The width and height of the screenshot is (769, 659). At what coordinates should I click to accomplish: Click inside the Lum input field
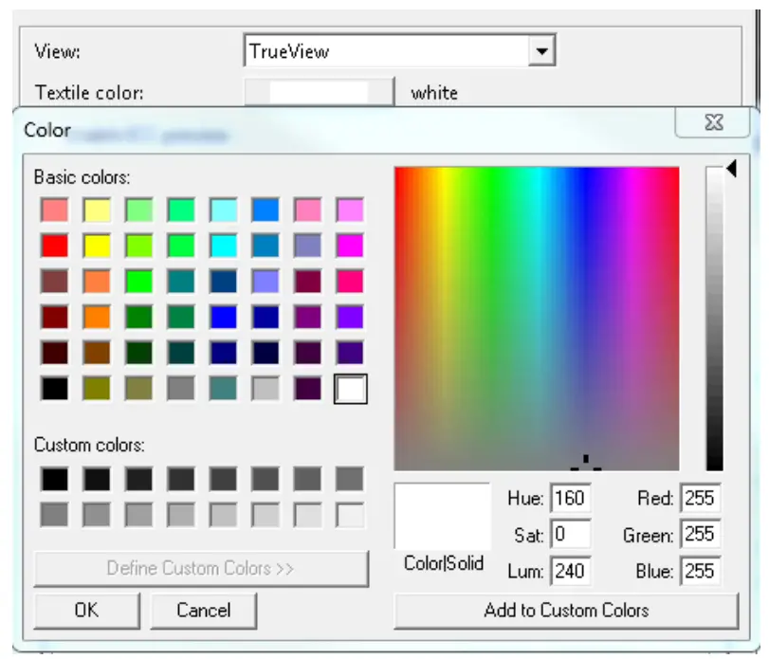pos(571,571)
